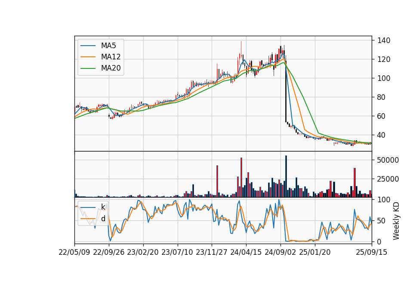Click the 100 price axis tick
This screenshot has width=413, height=297.
(x=384, y=78)
